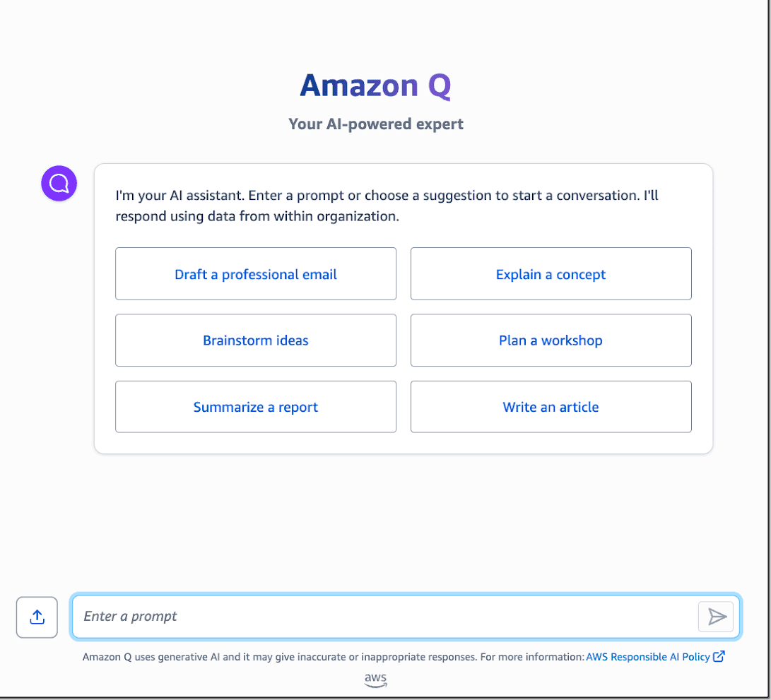Click the external link icon beside AWS Responsible AI Policy
Image resolution: width=771 pixels, height=700 pixels.
[719, 656]
